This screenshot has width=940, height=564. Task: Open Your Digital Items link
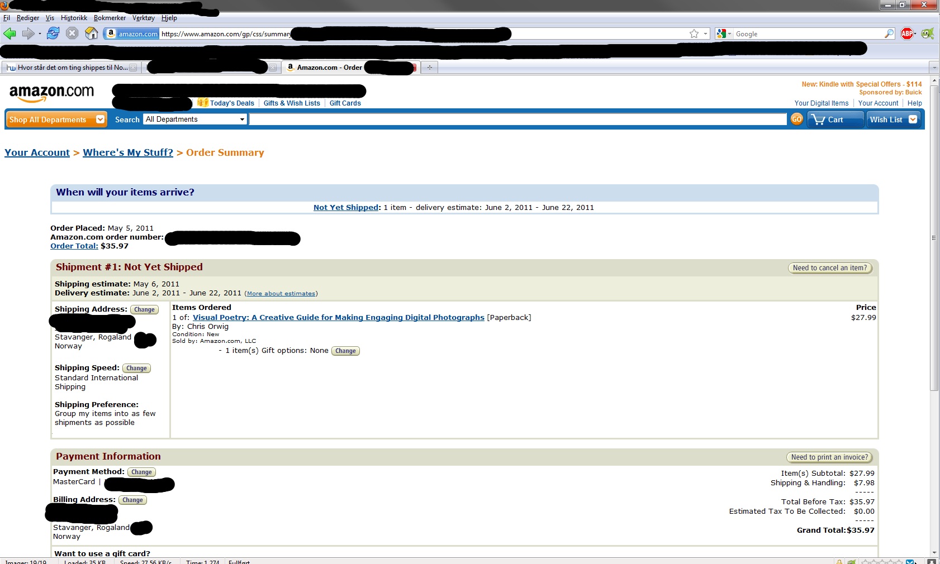(822, 103)
